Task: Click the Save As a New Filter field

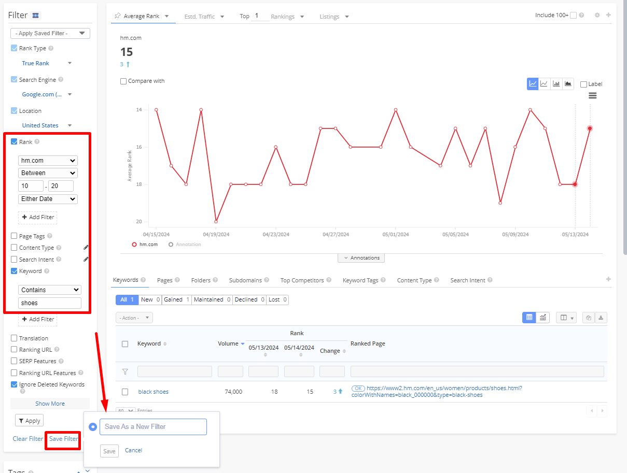Action: [153, 427]
